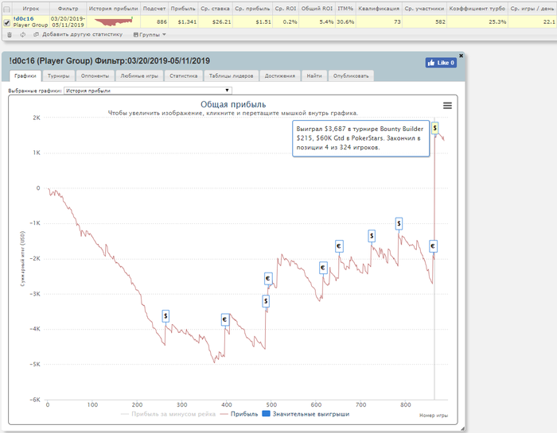Open the chart hamburger menu icon
Viewport: 557px width, 433px height.
pos(447,106)
